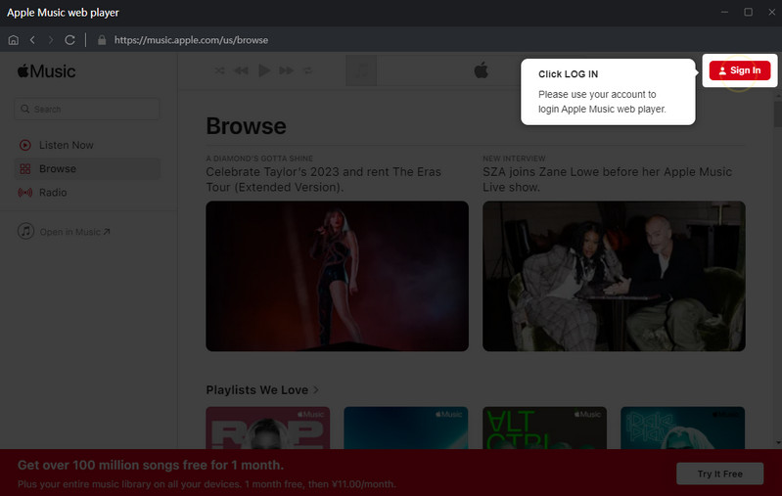The height and width of the screenshot is (496, 782).
Task: Open the Taylor Swift Eras Tour image
Action: pos(337,276)
